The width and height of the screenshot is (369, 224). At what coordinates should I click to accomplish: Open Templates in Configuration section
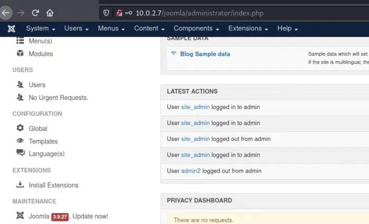tap(43, 141)
